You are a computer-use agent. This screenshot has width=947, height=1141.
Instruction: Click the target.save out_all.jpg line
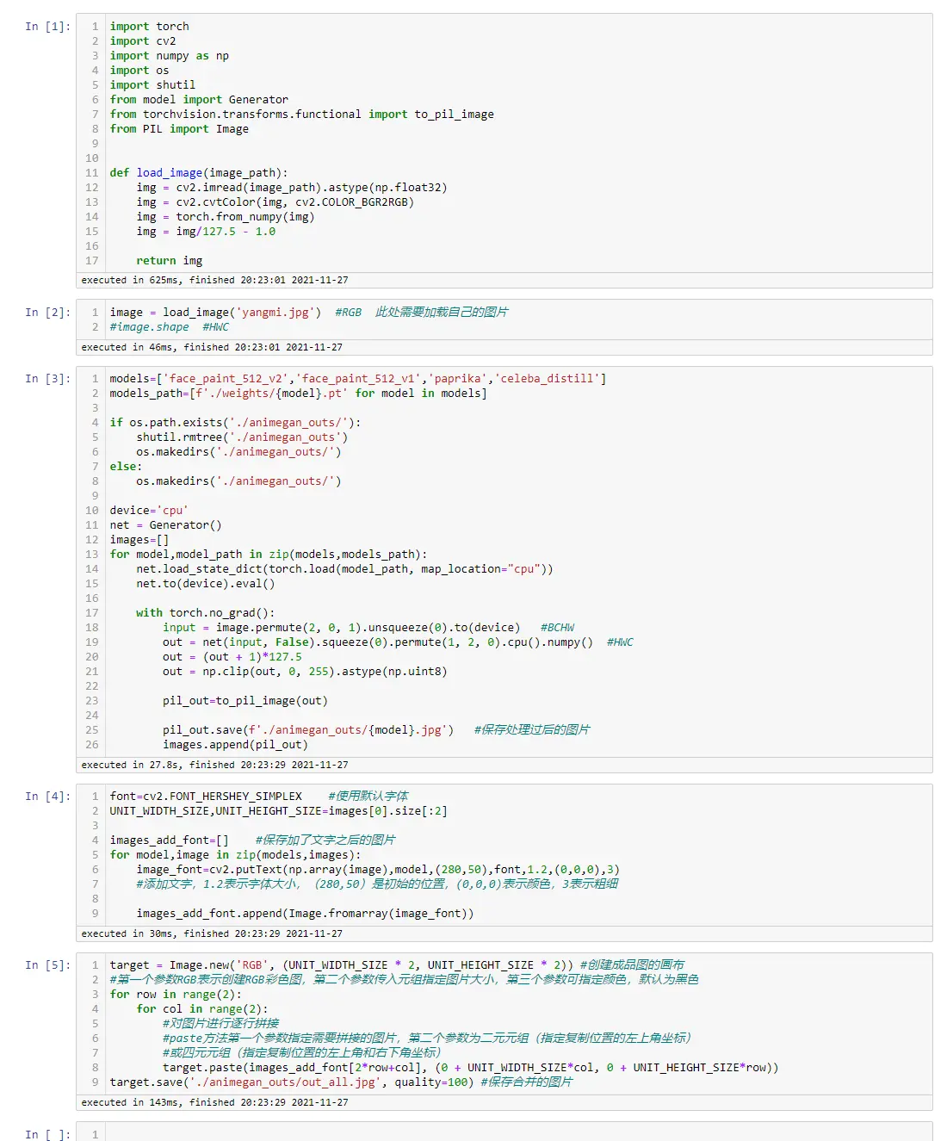click(291, 1082)
